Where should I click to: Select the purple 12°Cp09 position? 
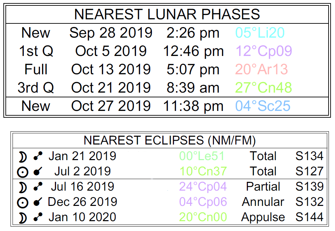(263, 51)
